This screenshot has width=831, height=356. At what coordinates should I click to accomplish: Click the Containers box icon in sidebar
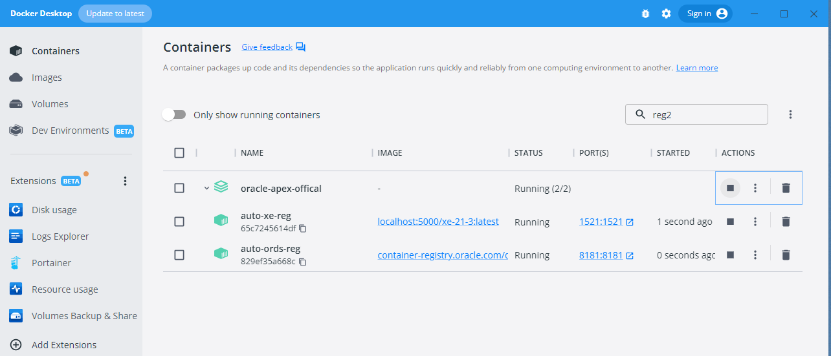pos(16,51)
